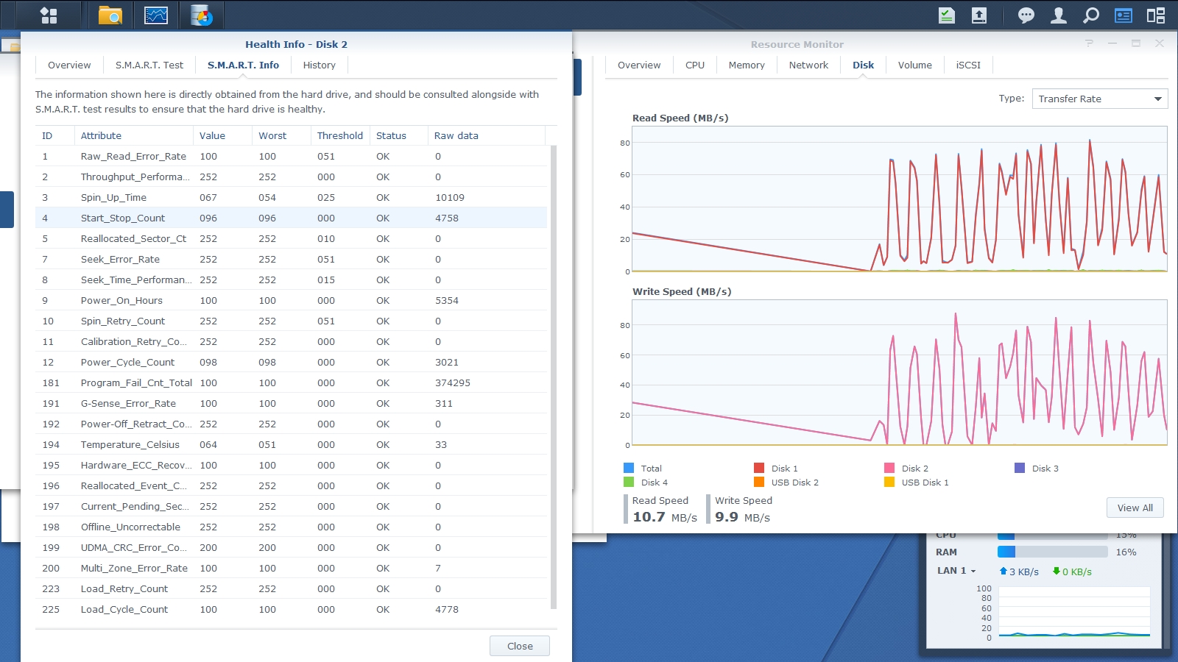This screenshot has width=1178, height=662.
Task: Open the upload queue icon
Action: tap(979, 15)
